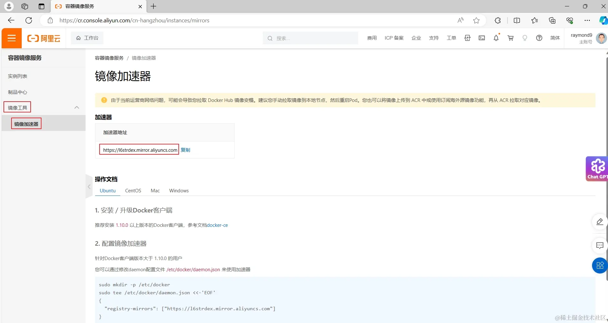Open browser profile icon
Viewport: 608px width, 323px height.
pyautogui.click(x=9, y=6)
